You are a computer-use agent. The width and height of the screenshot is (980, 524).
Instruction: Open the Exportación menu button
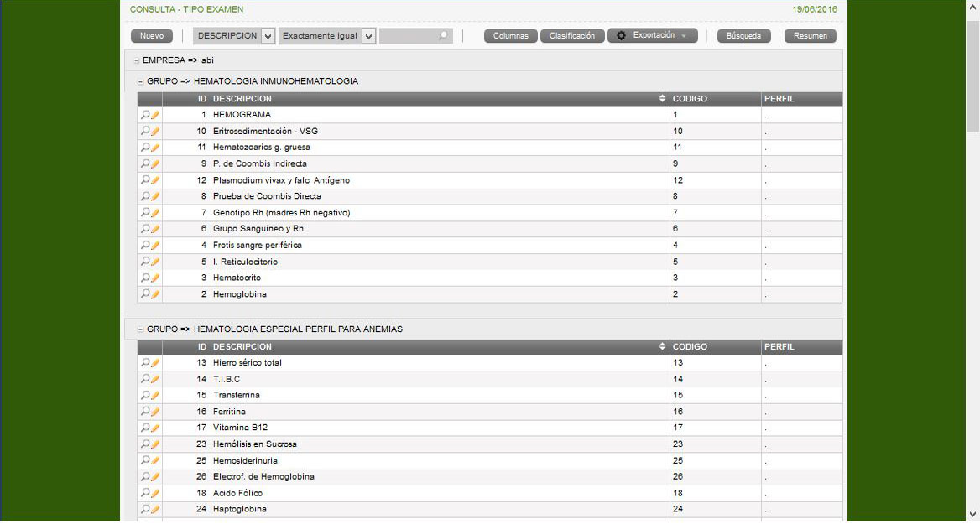tap(652, 36)
